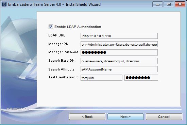The width and height of the screenshot is (187, 125).
Task: Close the InstallShield Wizard window
Action: coord(180,4)
